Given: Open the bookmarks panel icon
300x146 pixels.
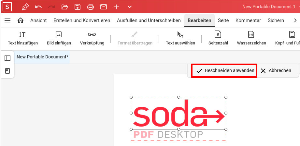Looking at the screenshot, I should coord(7,71).
